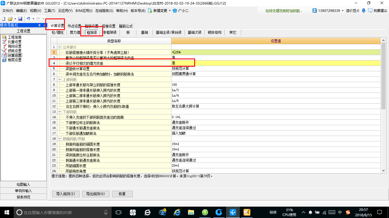Click the 广小二 assistant icon
Viewport: 389px width, 218px height.
tap(175, 11)
